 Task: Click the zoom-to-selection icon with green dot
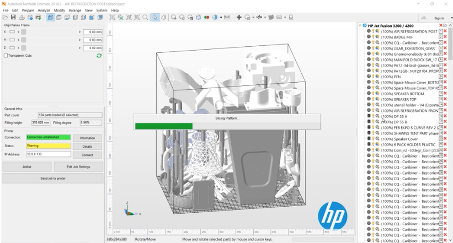click(120, 18)
